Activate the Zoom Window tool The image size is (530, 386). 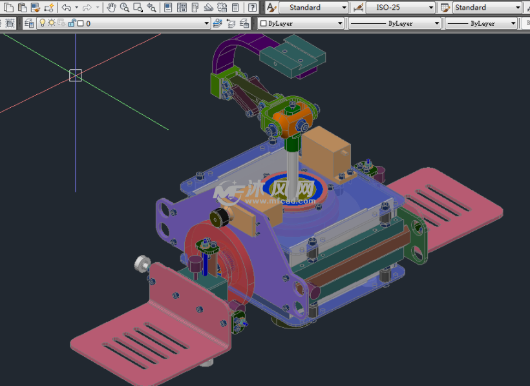138,8
